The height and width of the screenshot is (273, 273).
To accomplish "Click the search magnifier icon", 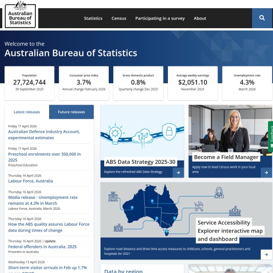I will point(262,18).
